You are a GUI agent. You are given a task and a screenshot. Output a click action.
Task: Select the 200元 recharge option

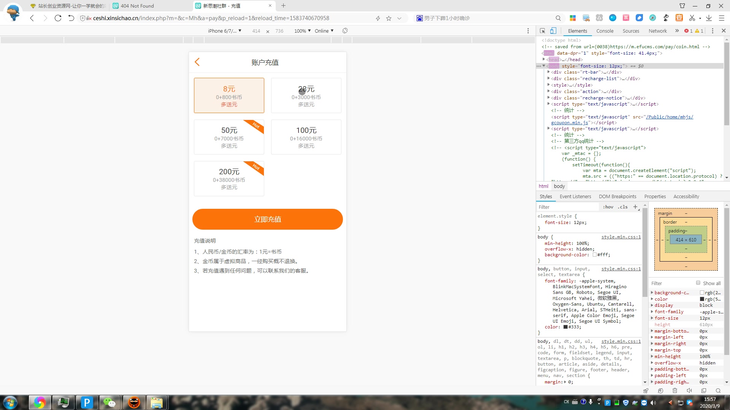229,178
